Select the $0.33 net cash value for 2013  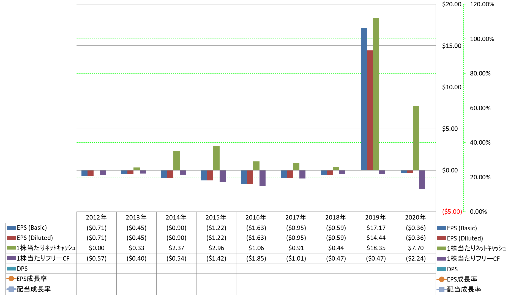[x=136, y=248]
